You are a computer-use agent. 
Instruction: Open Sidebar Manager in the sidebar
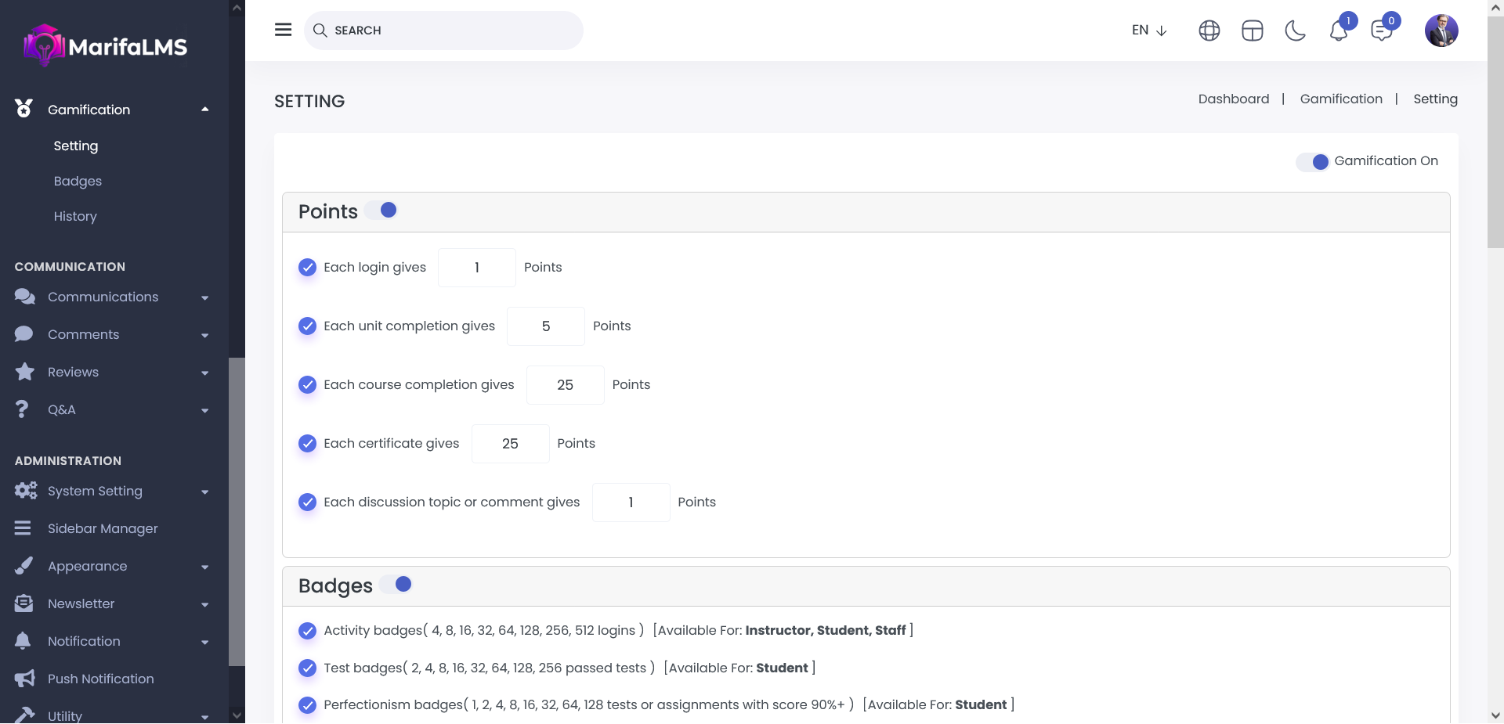coord(103,529)
